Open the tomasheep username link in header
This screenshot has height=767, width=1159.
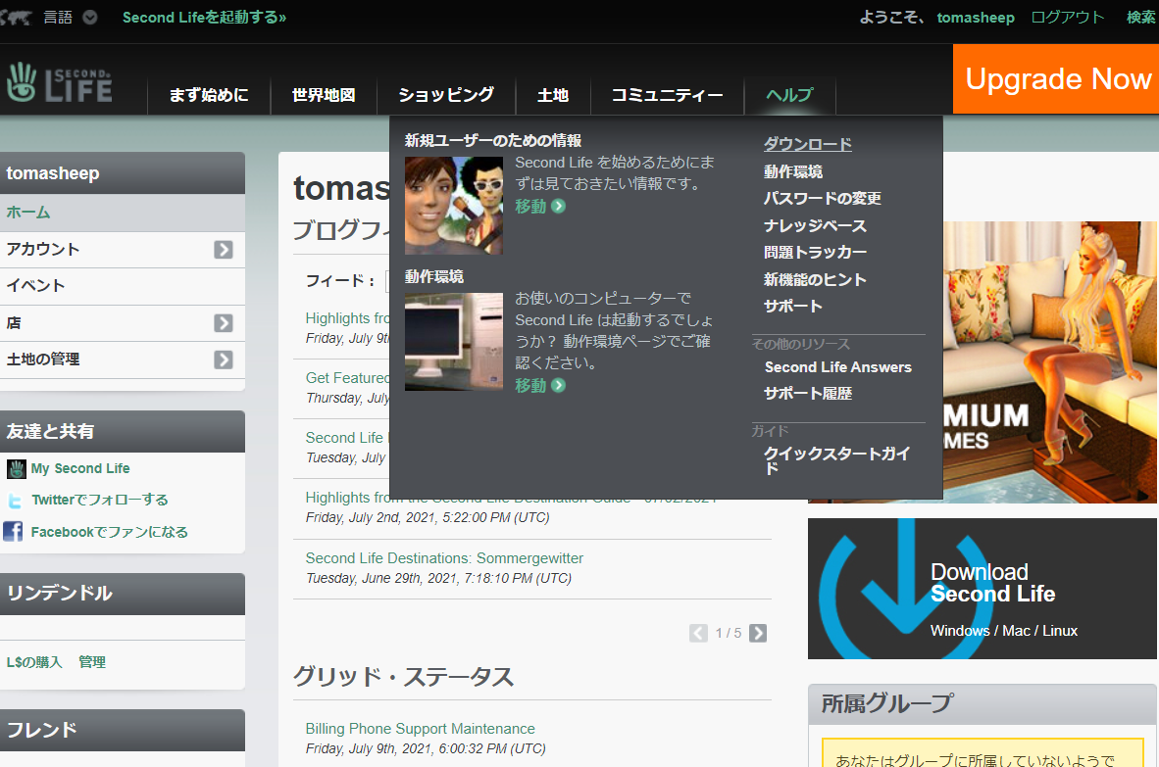975,17
